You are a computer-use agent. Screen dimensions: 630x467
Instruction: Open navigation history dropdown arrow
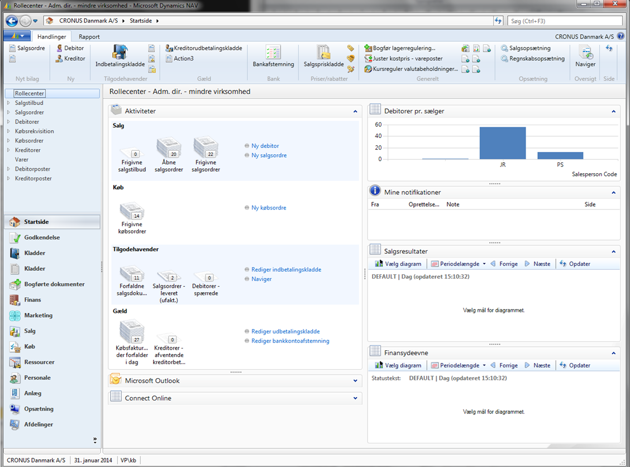[35, 21]
